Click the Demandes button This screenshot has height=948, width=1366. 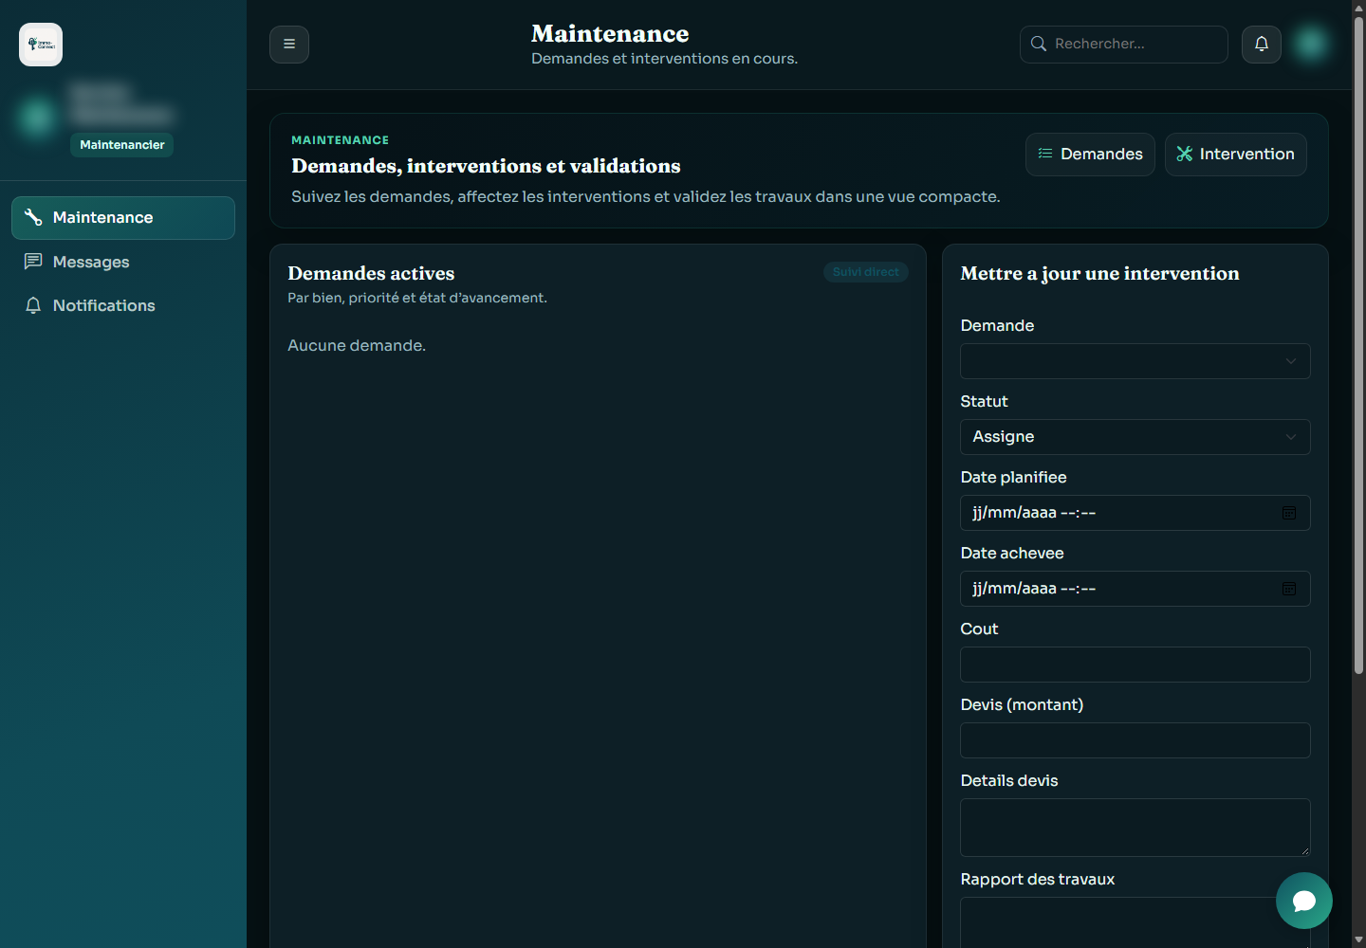coord(1090,155)
